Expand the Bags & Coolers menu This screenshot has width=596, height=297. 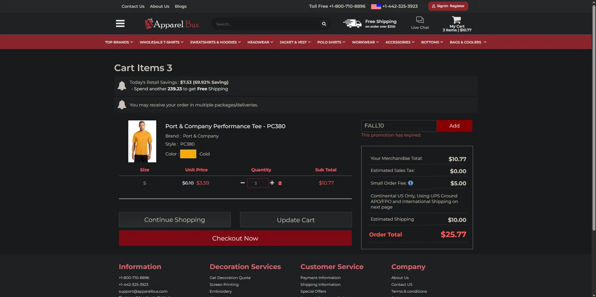click(x=468, y=42)
